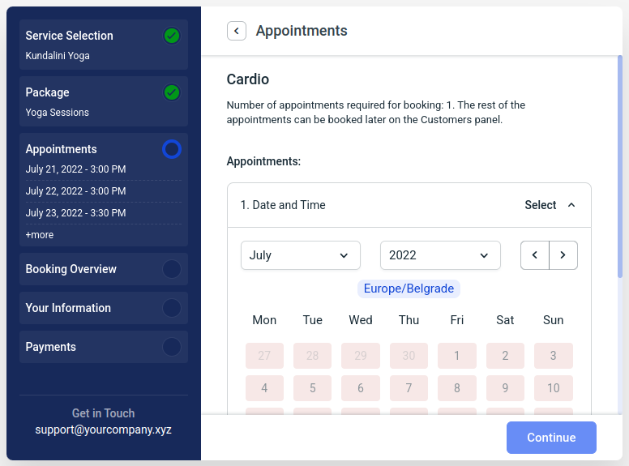Screen dimensions: 629x466
Task: Select calendar day 8
Action: pyautogui.click(x=457, y=388)
